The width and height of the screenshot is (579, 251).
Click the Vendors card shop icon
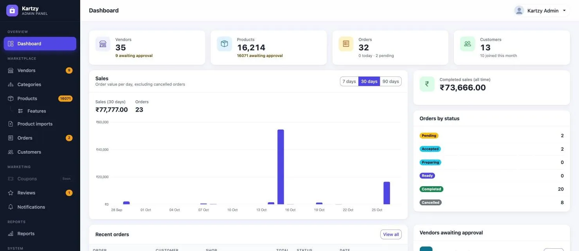tap(103, 44)
